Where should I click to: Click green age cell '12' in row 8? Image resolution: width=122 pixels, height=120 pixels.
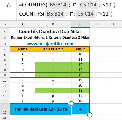click(x=80, y=70)
